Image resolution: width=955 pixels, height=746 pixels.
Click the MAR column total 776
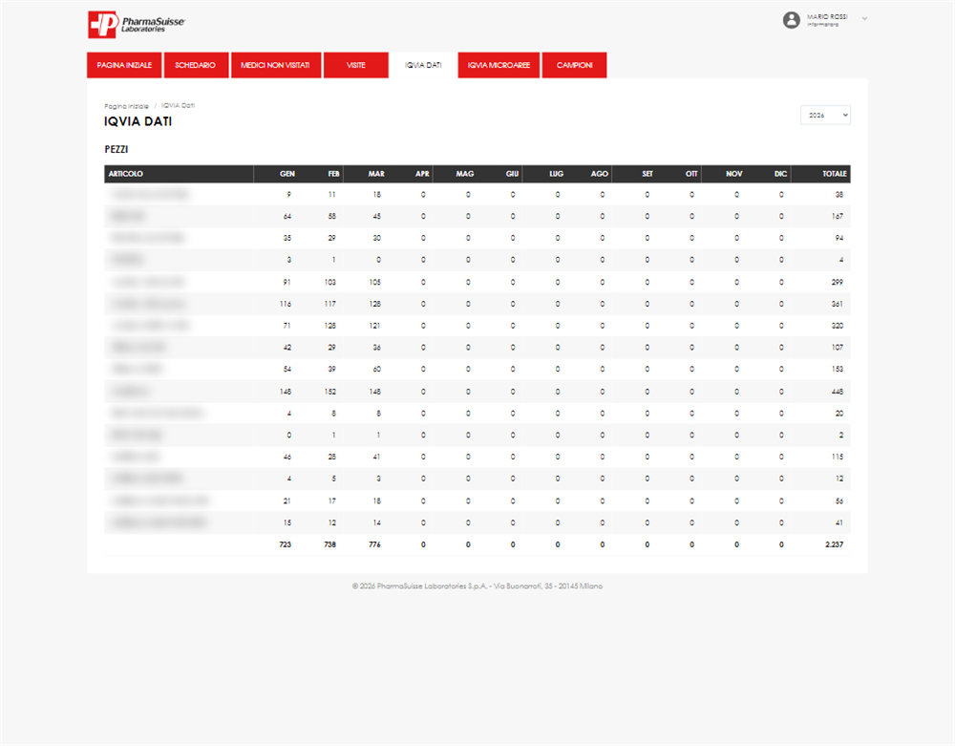pos(374,544)
